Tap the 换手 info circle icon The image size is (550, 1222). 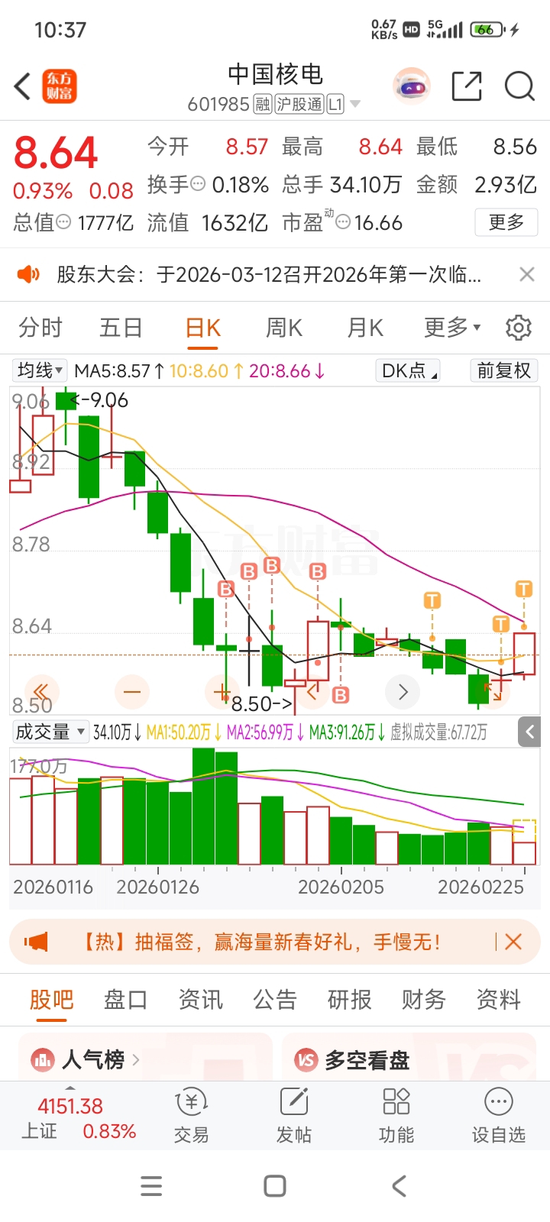pos(198,184)
